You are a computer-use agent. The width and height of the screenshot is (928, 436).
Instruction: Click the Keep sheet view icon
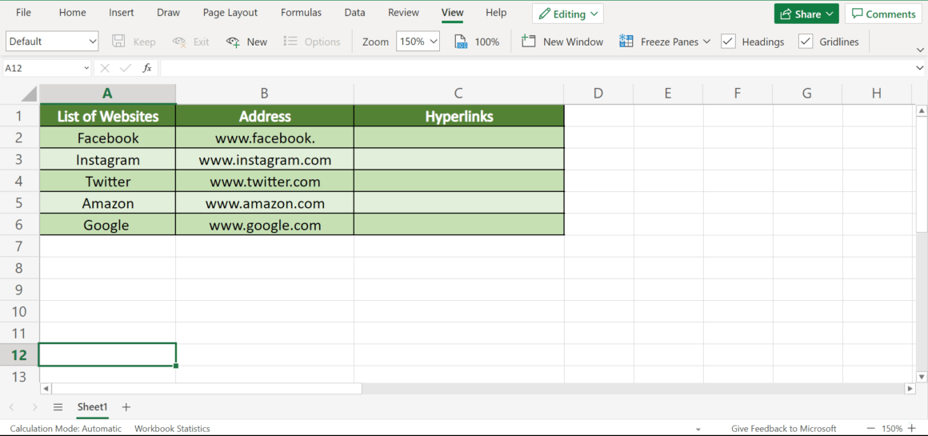pos(118,42)
